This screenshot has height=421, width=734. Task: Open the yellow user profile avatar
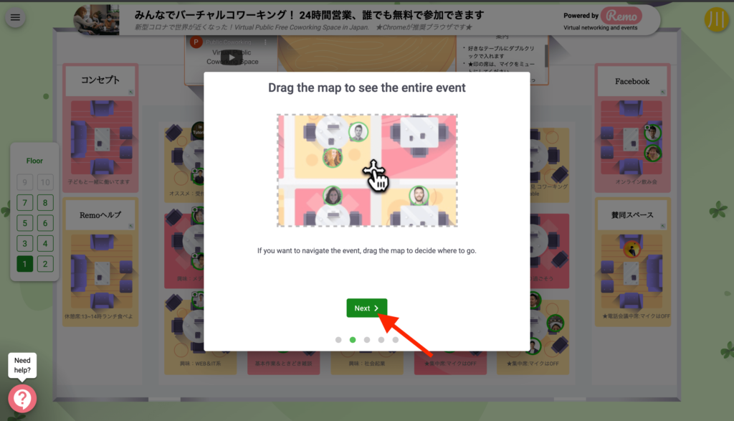(716, 19)
